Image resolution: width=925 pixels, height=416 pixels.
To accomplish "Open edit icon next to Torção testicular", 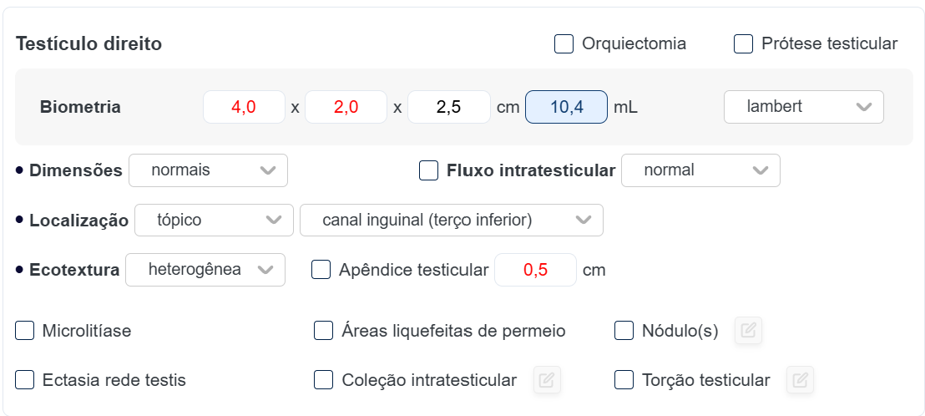I will (x=800, y=380).
